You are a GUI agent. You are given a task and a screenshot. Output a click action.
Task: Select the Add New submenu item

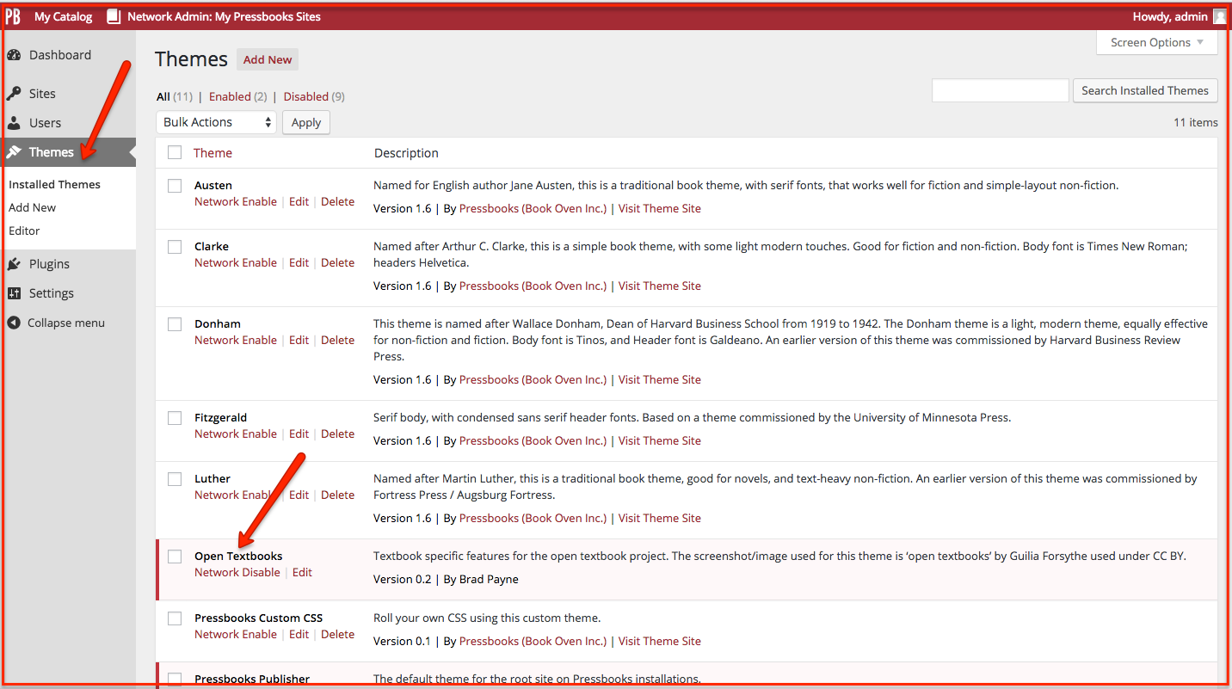[x=32, y=207]
